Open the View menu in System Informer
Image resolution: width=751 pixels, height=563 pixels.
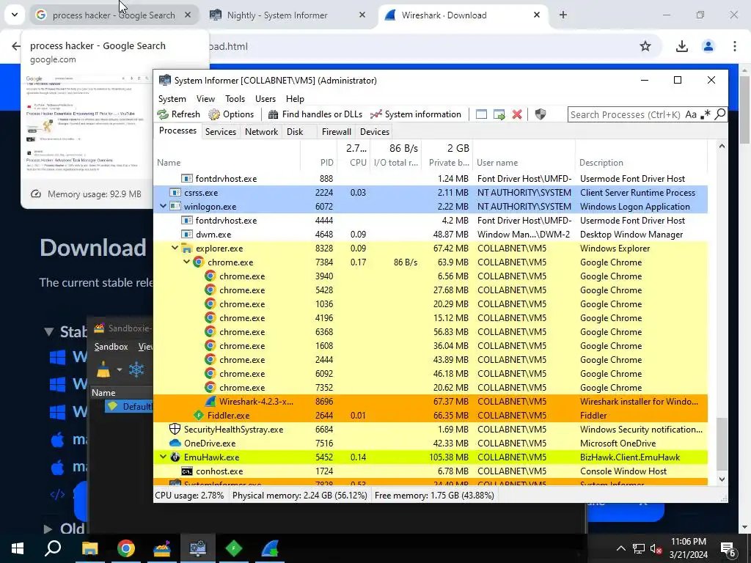tap(205, 99)
